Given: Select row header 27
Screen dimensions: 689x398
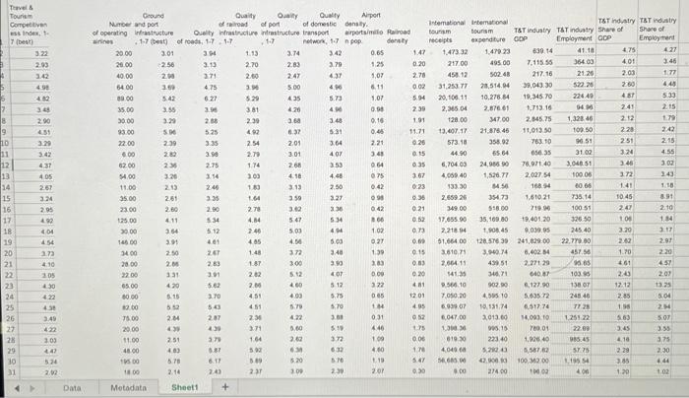Looking at the screenshot, I should tap(10, 329).
